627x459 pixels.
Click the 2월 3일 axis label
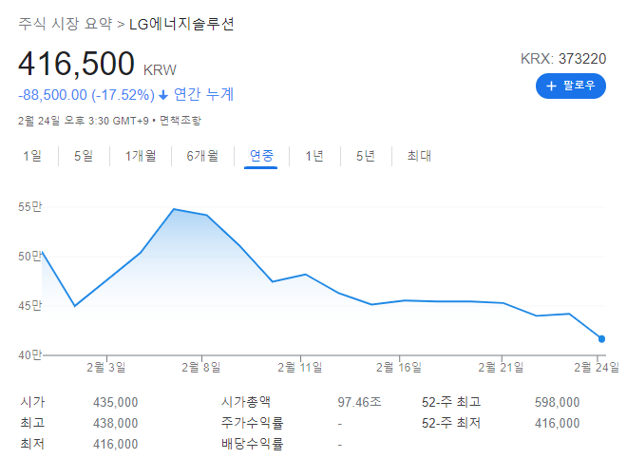(x=106, y=367)
